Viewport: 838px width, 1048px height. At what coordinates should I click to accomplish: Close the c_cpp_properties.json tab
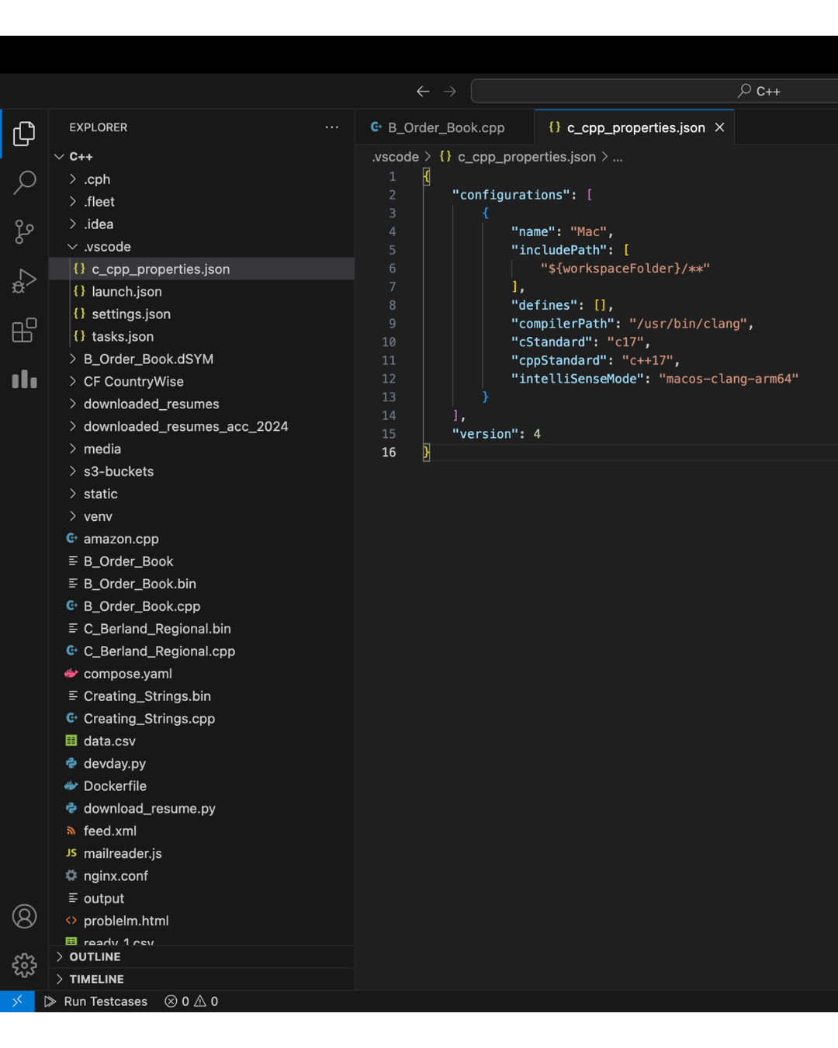(x=720, y=127)
